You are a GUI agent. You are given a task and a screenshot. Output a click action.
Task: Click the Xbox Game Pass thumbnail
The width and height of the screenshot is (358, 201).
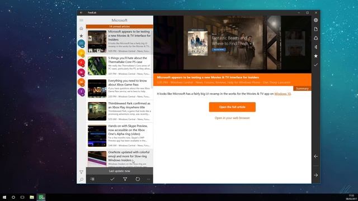pos(97,88)
